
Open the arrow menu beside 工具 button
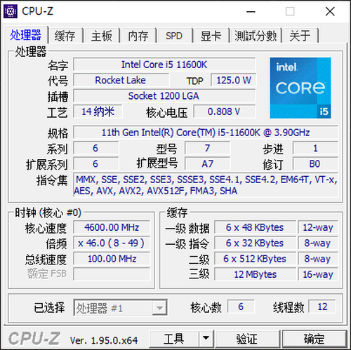(x=206, y=338)
